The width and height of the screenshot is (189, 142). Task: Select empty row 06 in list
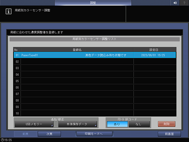click(x=95, y=87)
